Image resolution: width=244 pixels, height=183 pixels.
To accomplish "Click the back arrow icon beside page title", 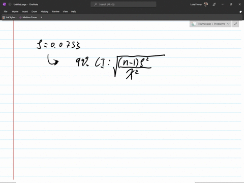I will click(10, 5).
